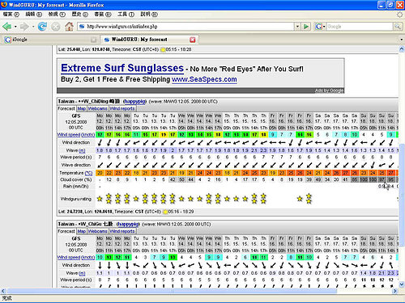
Task: Click the site favicon in address bar
Action: 82,27
